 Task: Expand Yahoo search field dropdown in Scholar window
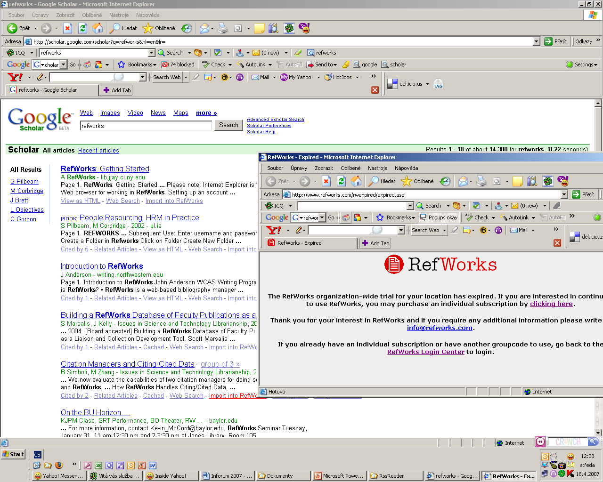(x=143, y=77)
